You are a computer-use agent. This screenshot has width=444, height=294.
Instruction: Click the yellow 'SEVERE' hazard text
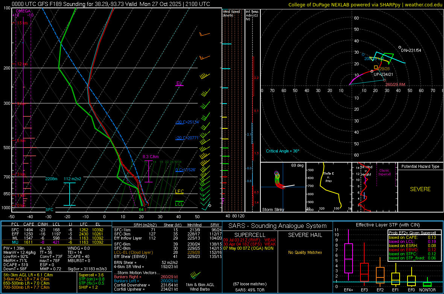point(420,189)
